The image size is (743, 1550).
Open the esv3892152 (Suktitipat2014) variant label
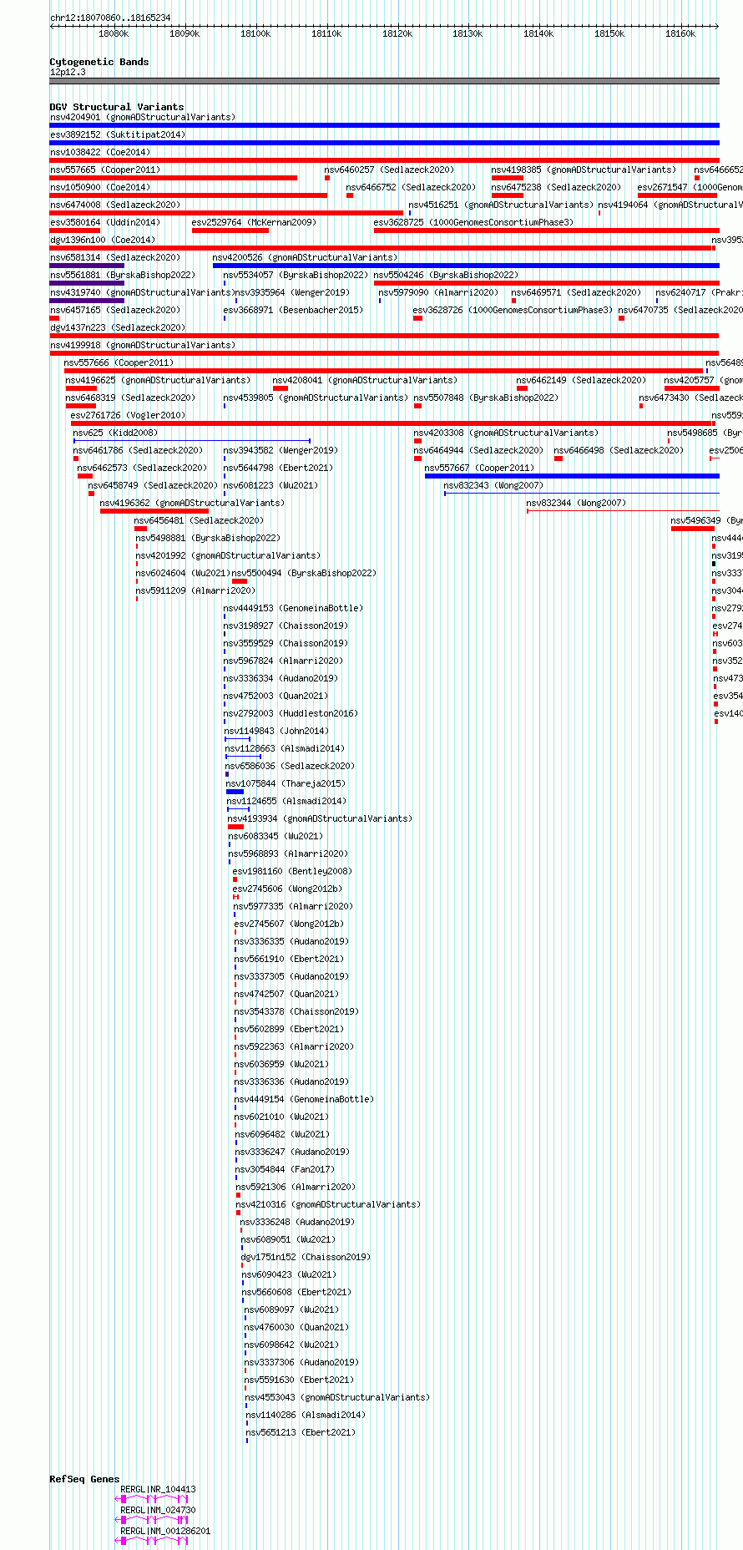coord(118,134)
